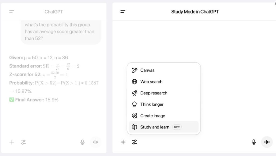
Task: Enable Think longer mode
Action: (152, 104)
